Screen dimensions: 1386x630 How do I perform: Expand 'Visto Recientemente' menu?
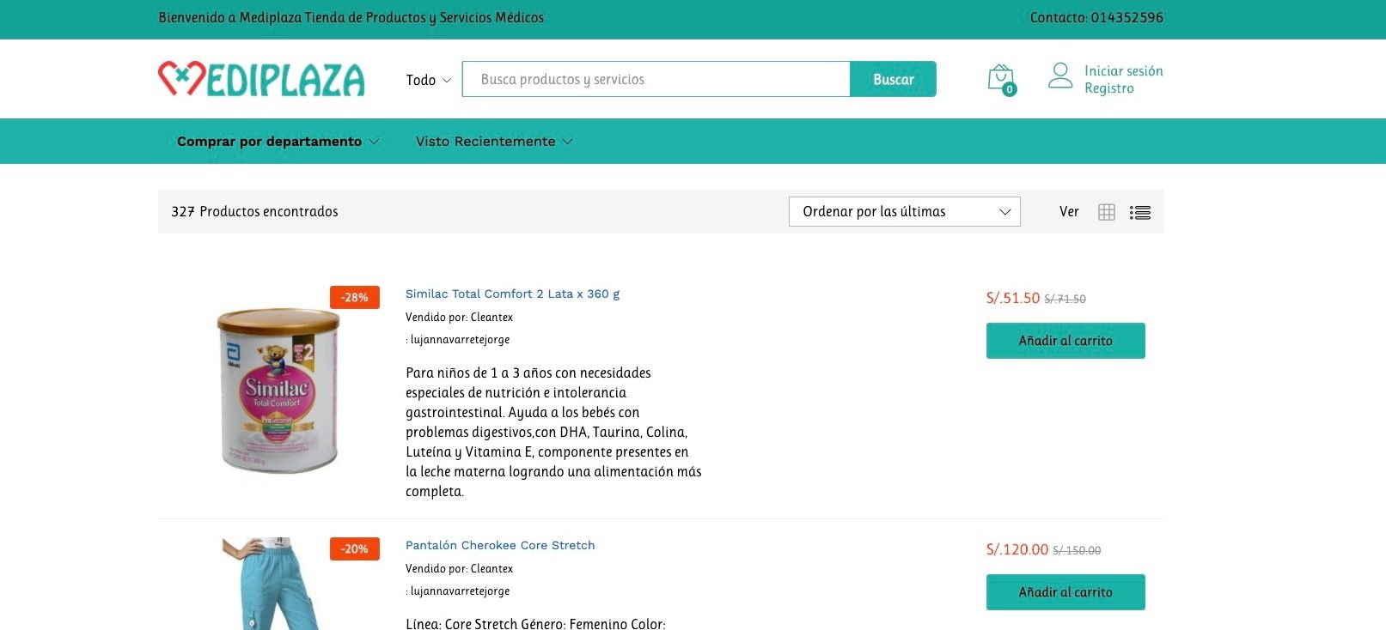(x=494, y=142)
